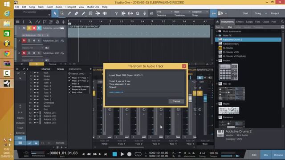Show automation curve icon above tracks
Screen dimensions: 285x160
[x=37, y=22]
